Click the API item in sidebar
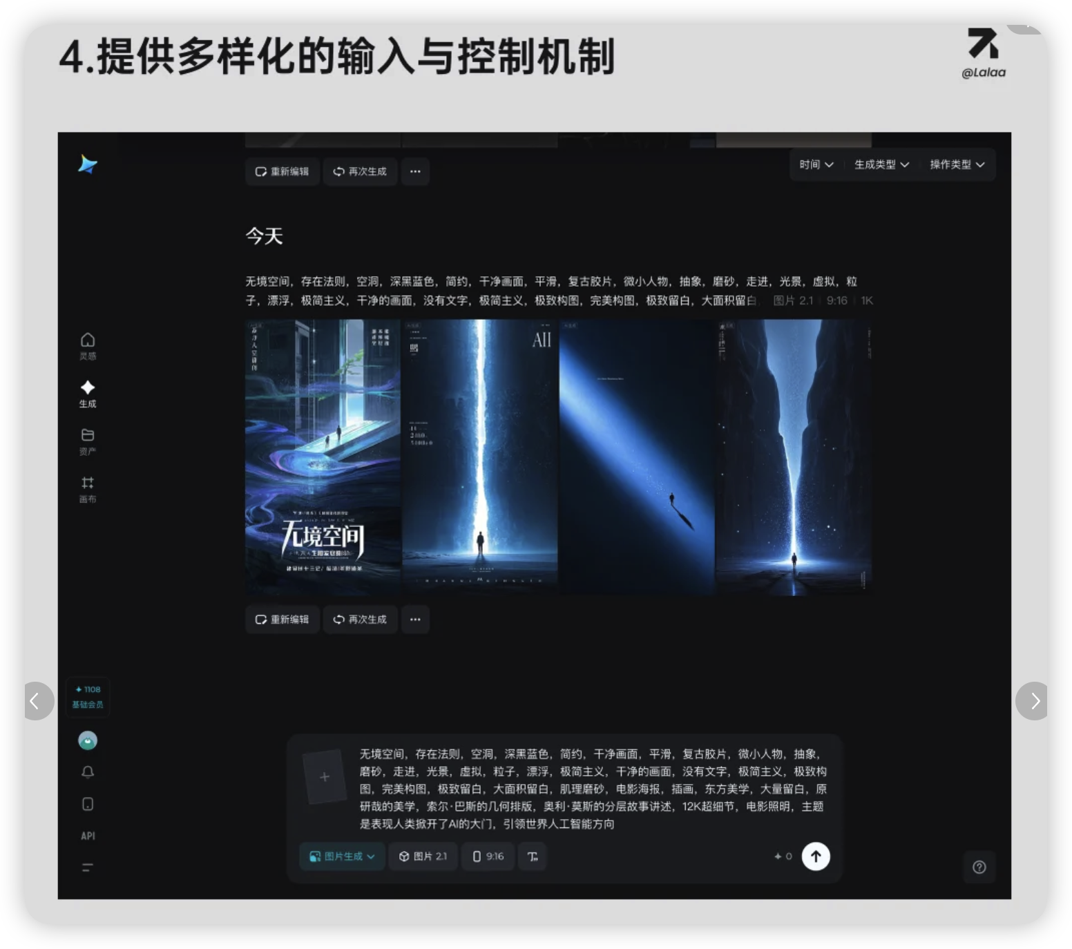This screenshot has height=949, width=1072. pyautogui.click(x=88, y=836)
